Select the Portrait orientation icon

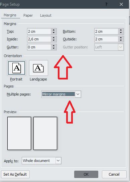[x=16, y=68]
